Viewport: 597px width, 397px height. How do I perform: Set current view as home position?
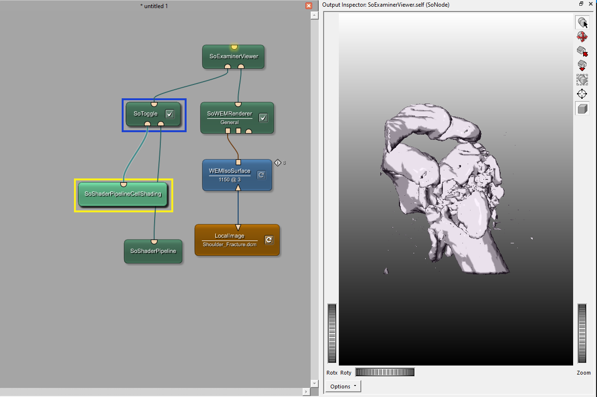tap(582, 65)
